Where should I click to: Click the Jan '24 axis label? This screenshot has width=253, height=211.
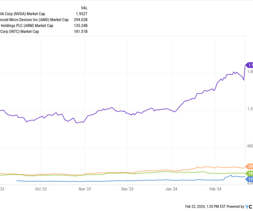(x=171, y=189)
